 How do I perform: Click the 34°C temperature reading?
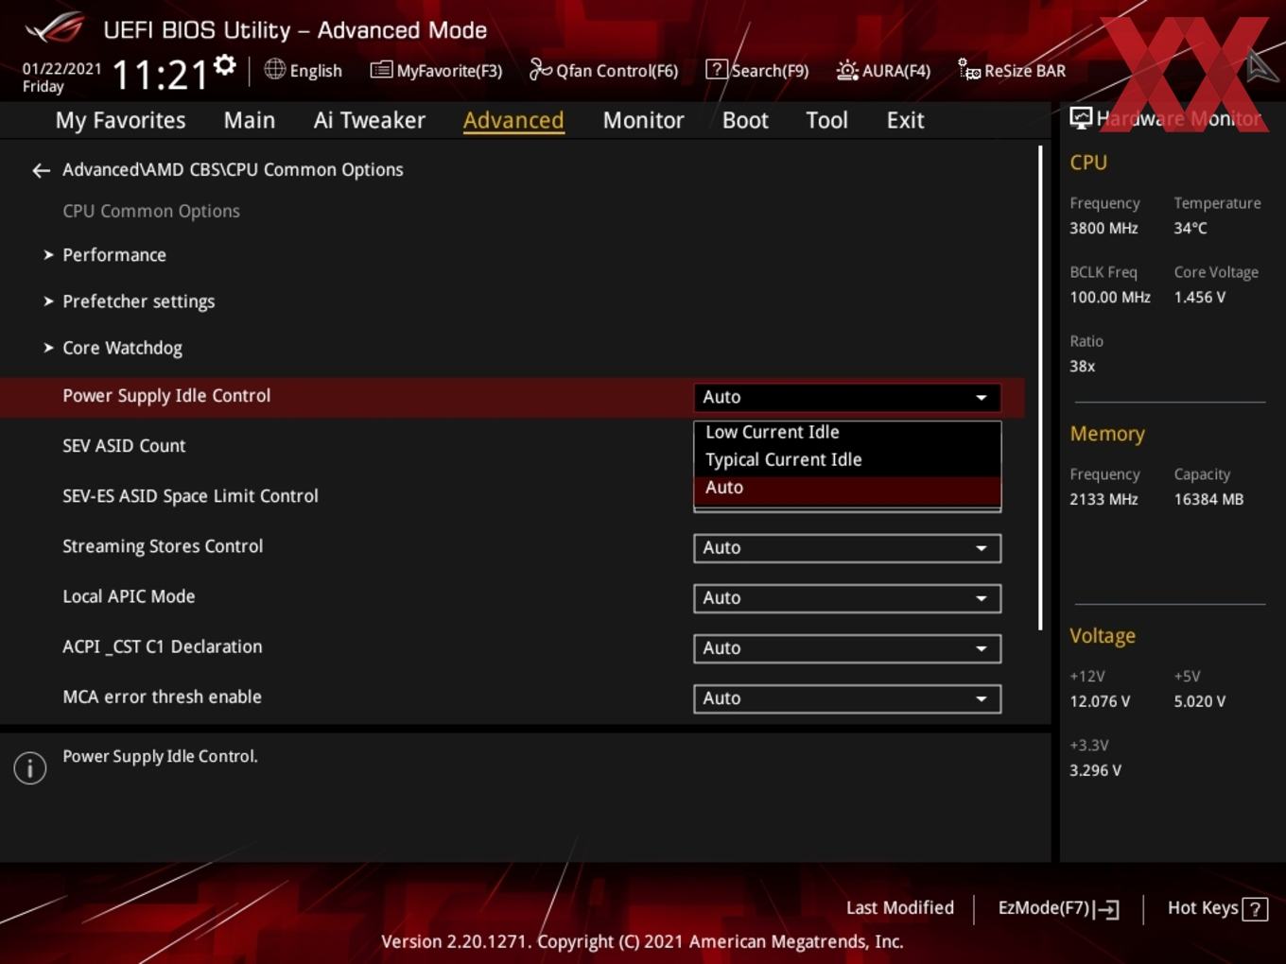(x=1190, y=228)
